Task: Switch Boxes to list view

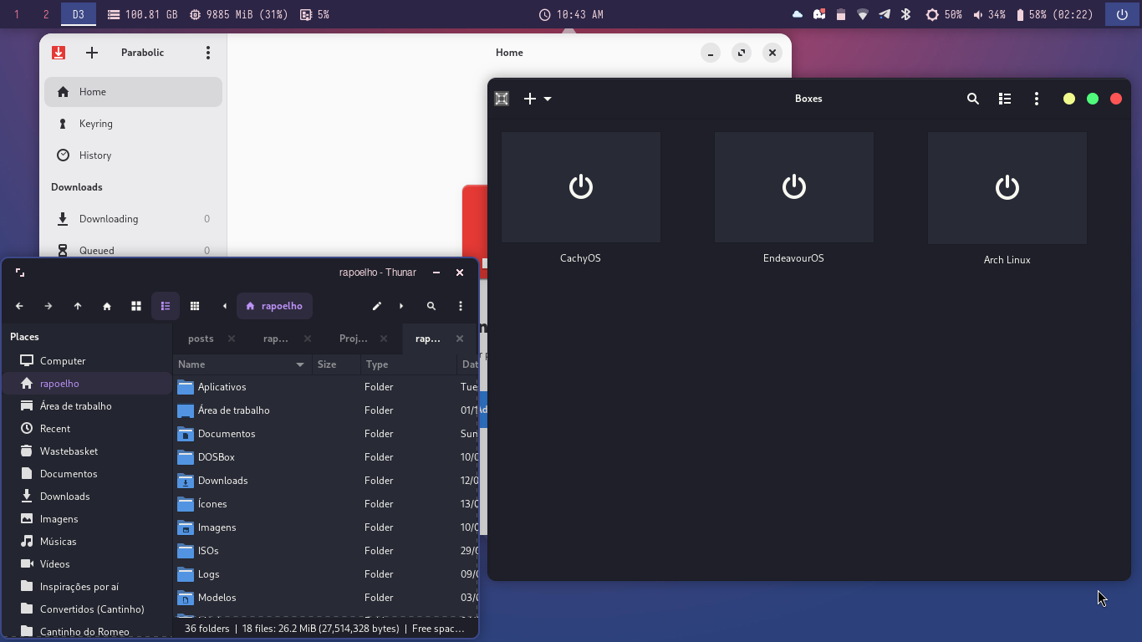Action: click(x=1005, y=99)
